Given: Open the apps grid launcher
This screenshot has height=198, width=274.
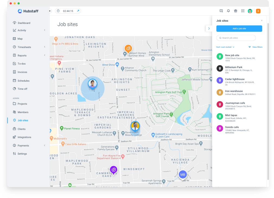Looking at the screenshot, I should coord(243,11).
